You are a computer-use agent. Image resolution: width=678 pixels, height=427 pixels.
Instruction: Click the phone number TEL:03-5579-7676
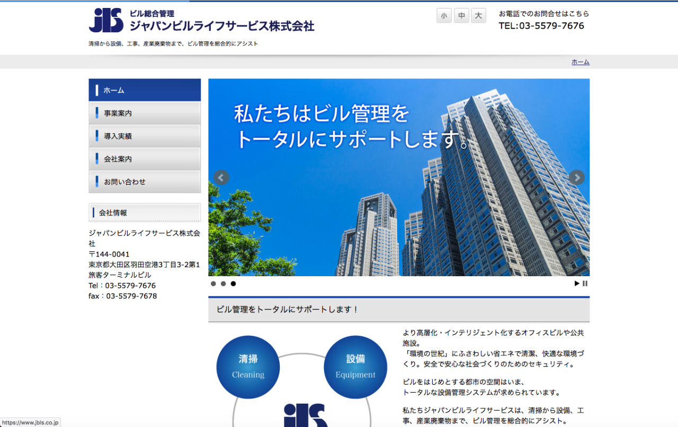point(541,25)
